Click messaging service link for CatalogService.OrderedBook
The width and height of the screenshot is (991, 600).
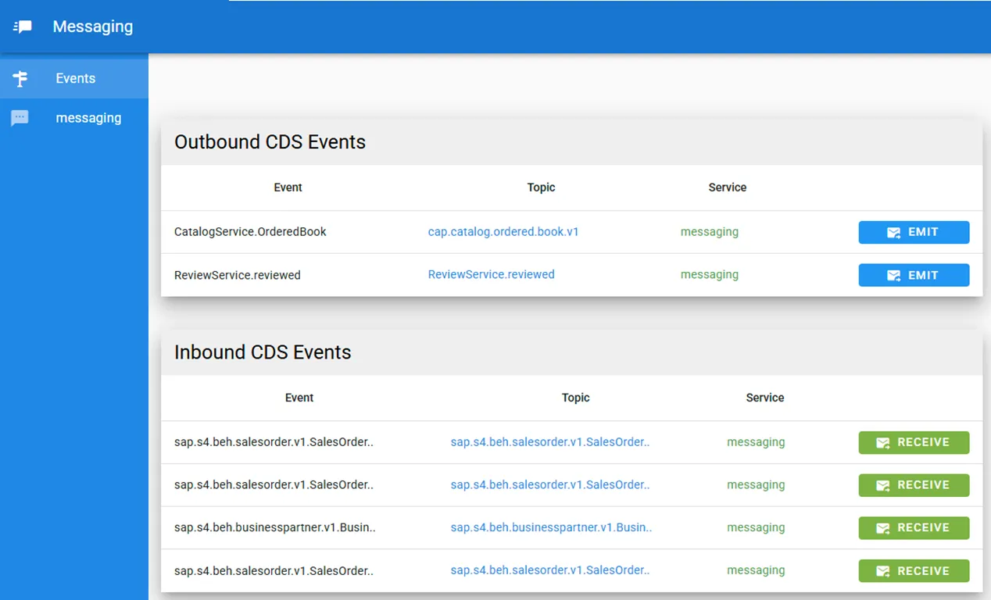click(x=709, y=232)
